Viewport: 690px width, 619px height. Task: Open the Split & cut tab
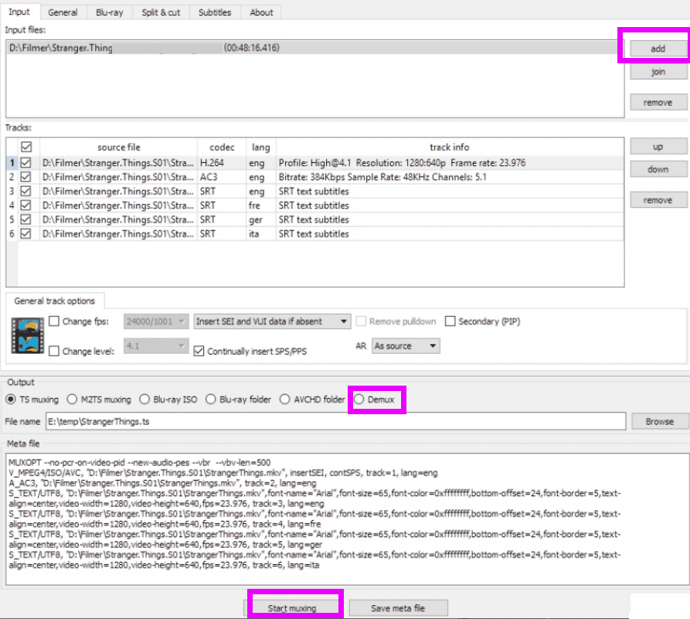tap(160, 12)
